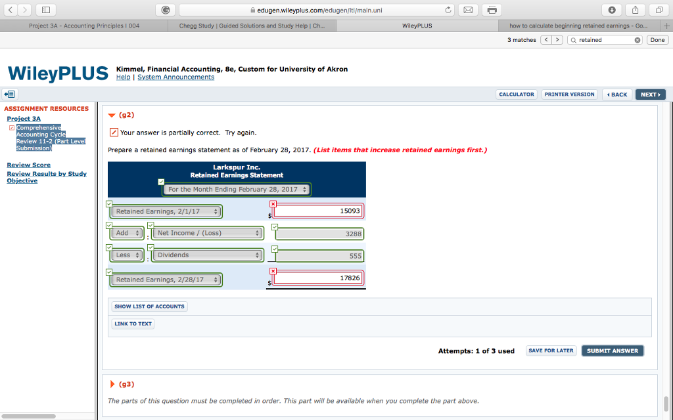Click the BACK button

coord(616,94)
